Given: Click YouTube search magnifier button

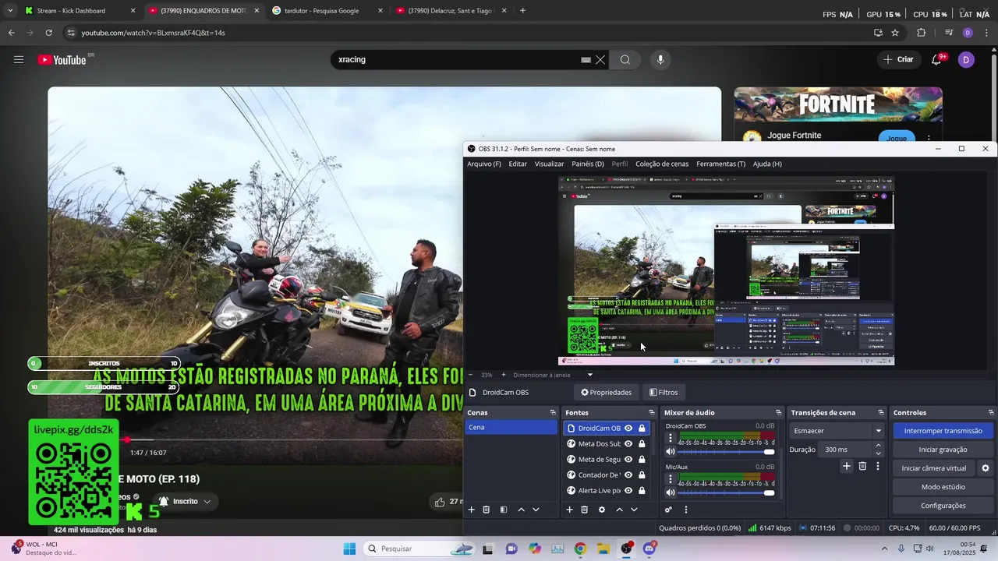Looking at the screenshot, I should pos(625,60).
